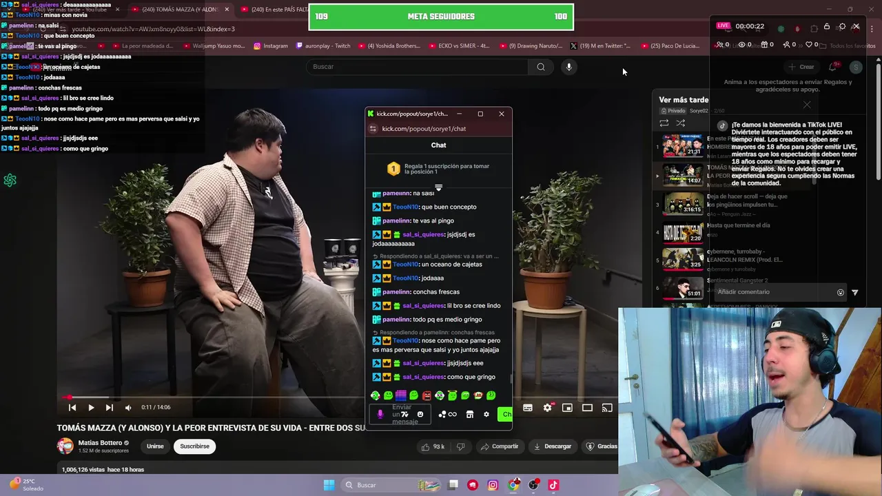The width and height of the screenshot is (882, 496).
Task: Switch YouTube player to theater mode
Action: [587, 408]
